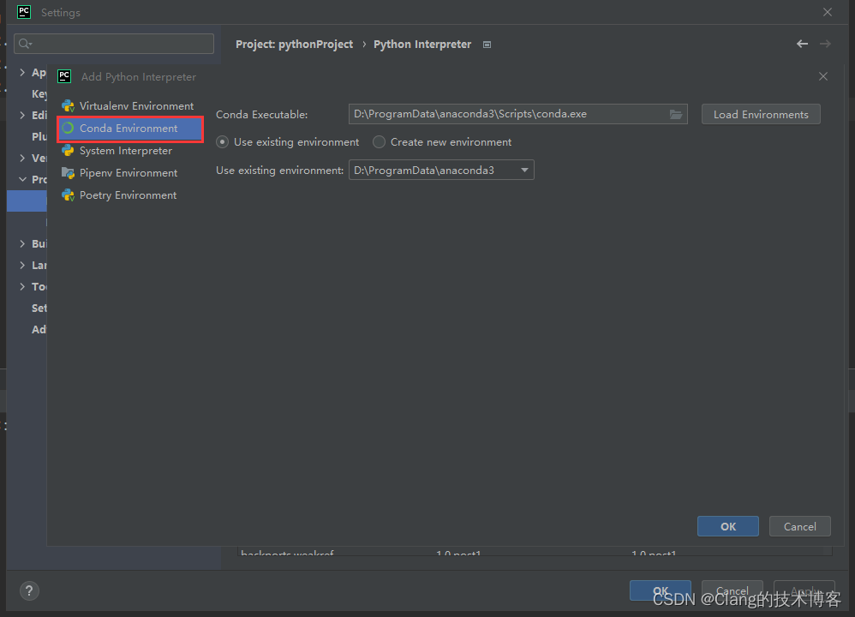Click the Load Environments button
Image resolution: width=855 pixels, height=617 pixels.
pyautogui.click(x=761, y=115)
